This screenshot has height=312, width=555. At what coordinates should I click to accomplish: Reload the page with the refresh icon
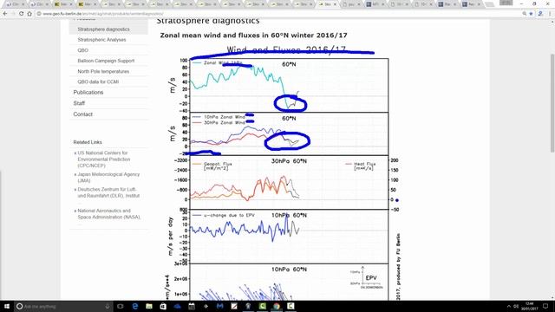(x=21, y=14)
